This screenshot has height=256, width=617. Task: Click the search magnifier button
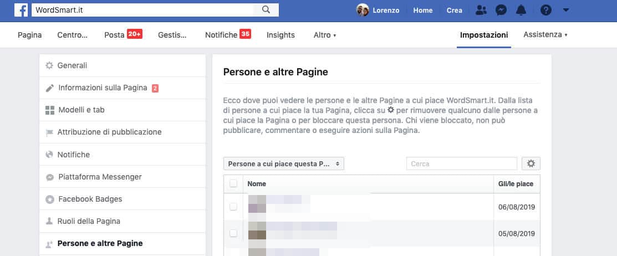tap(266, 10)
